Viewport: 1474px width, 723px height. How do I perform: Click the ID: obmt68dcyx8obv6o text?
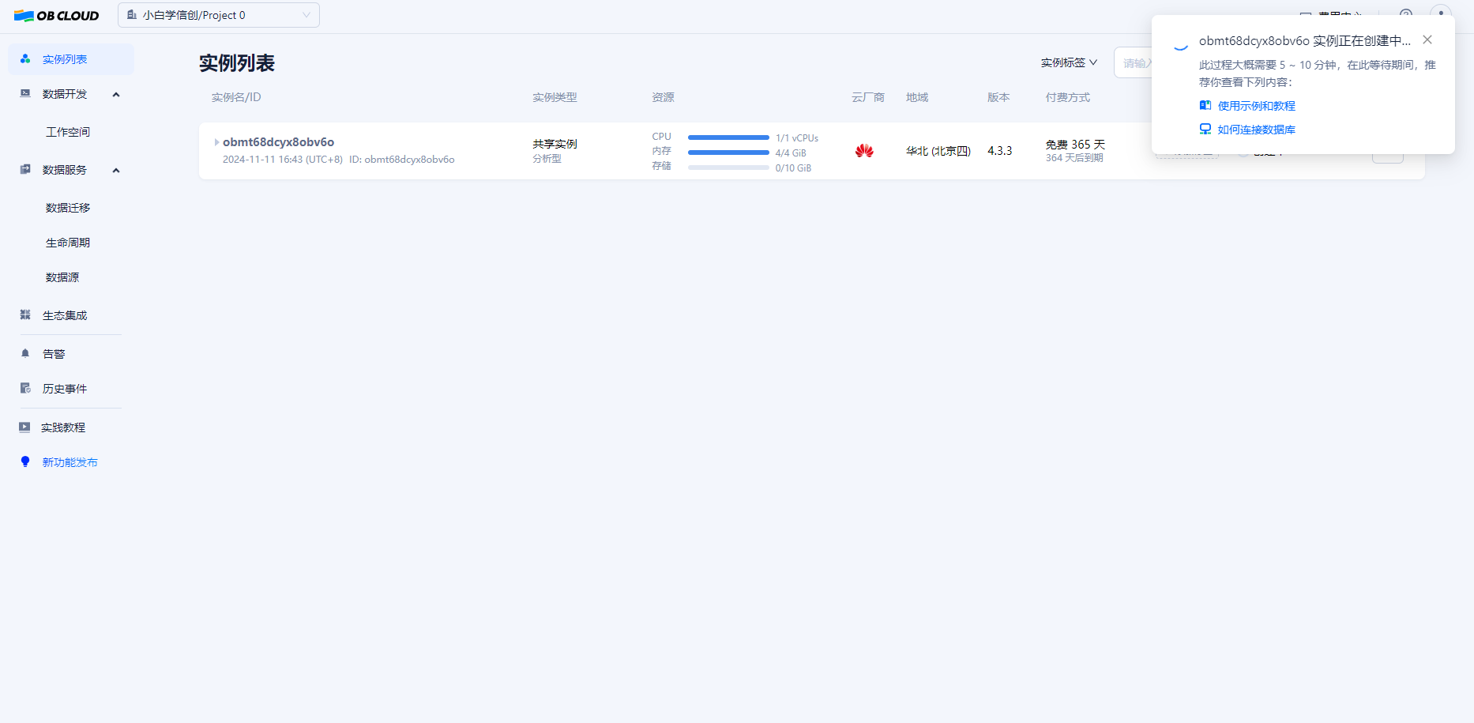[402, 160]
